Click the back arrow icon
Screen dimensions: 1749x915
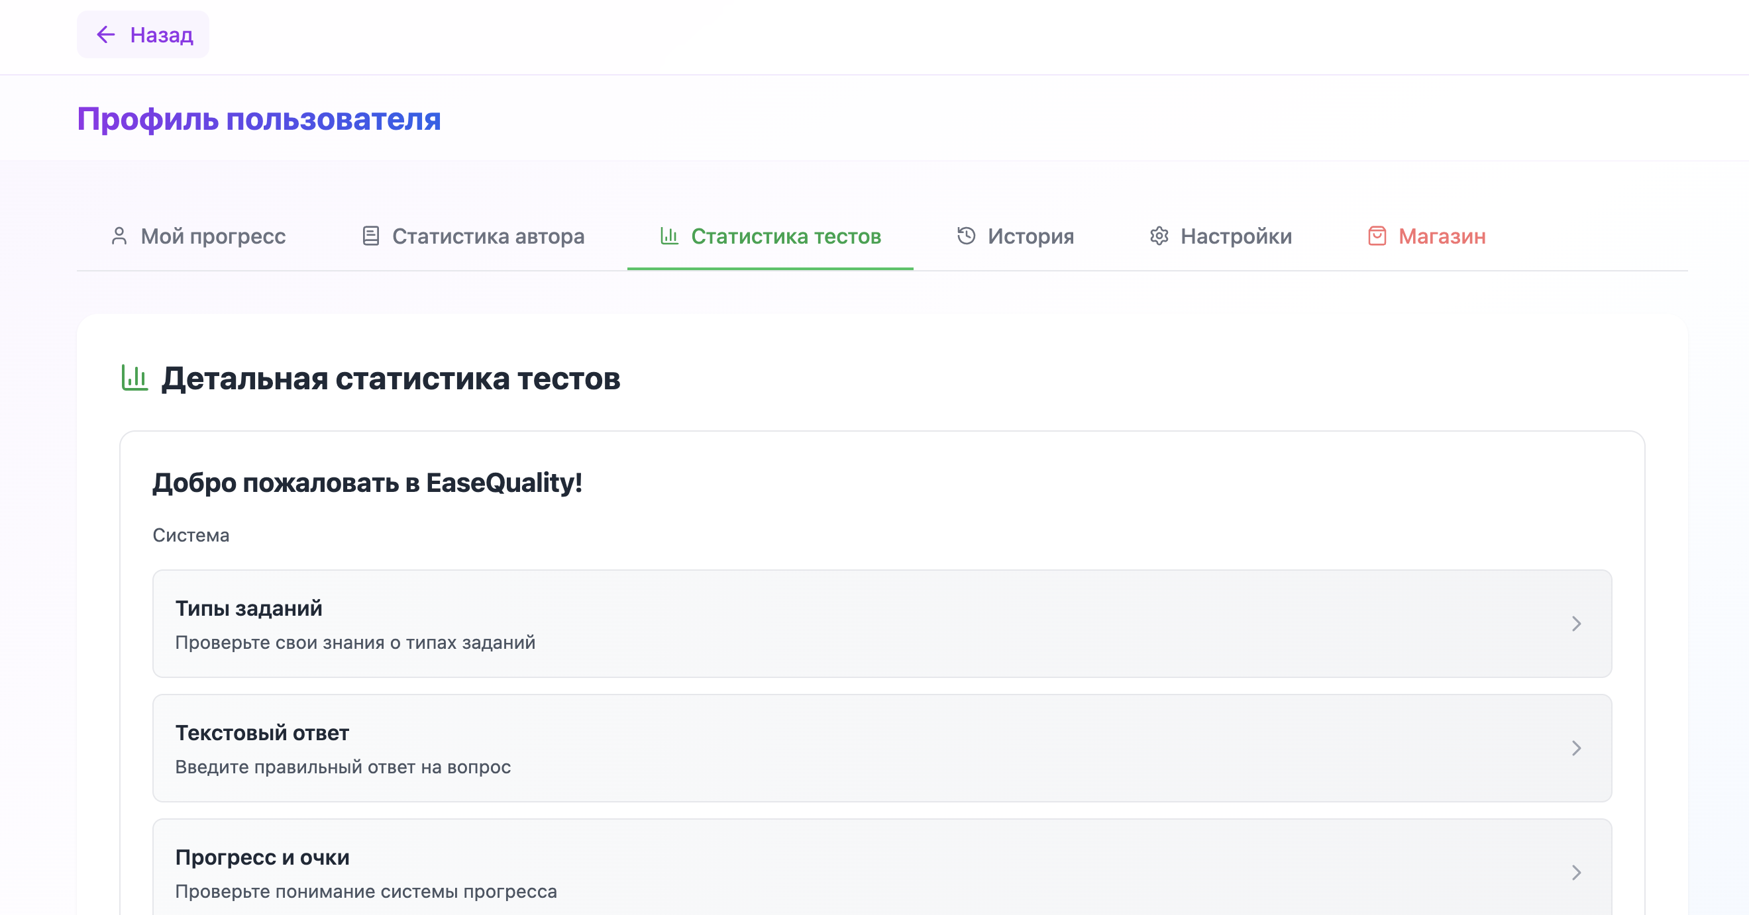pyautogui.click(x=106, y=34)
